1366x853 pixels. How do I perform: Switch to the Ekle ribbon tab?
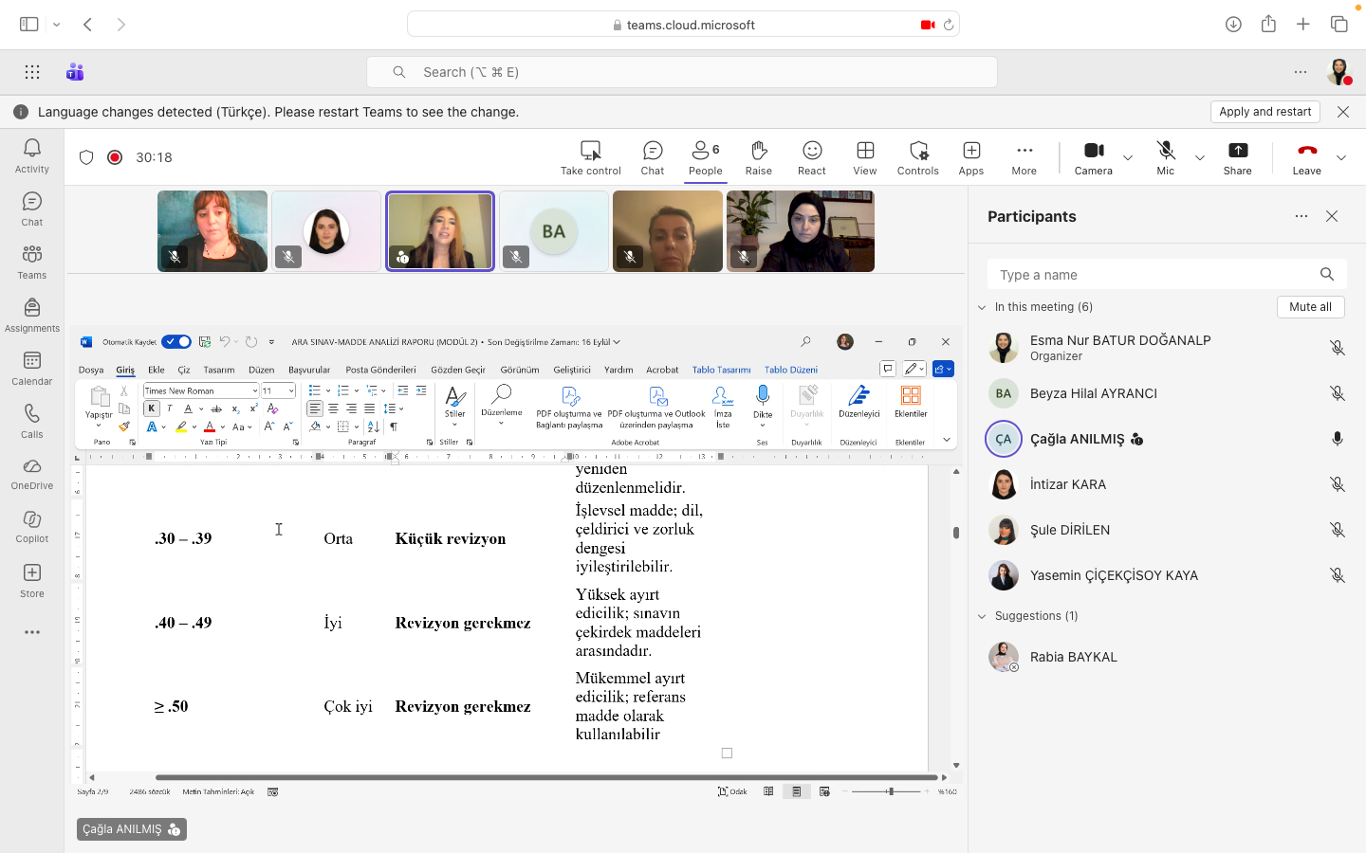coord(157,370)
